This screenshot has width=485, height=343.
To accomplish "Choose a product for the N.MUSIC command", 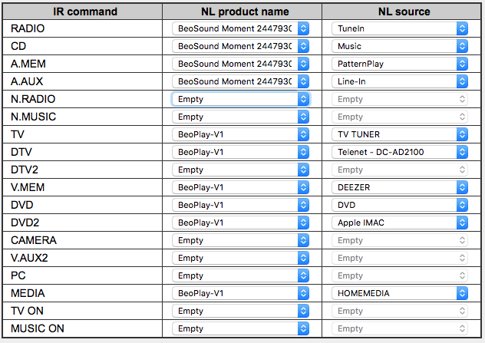I will click(241, 117).
